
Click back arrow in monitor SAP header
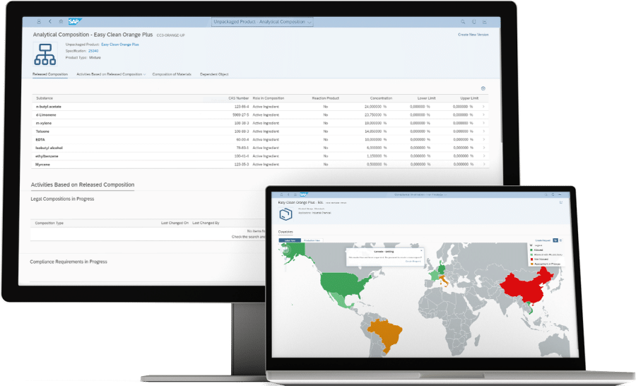coord(50,21)
